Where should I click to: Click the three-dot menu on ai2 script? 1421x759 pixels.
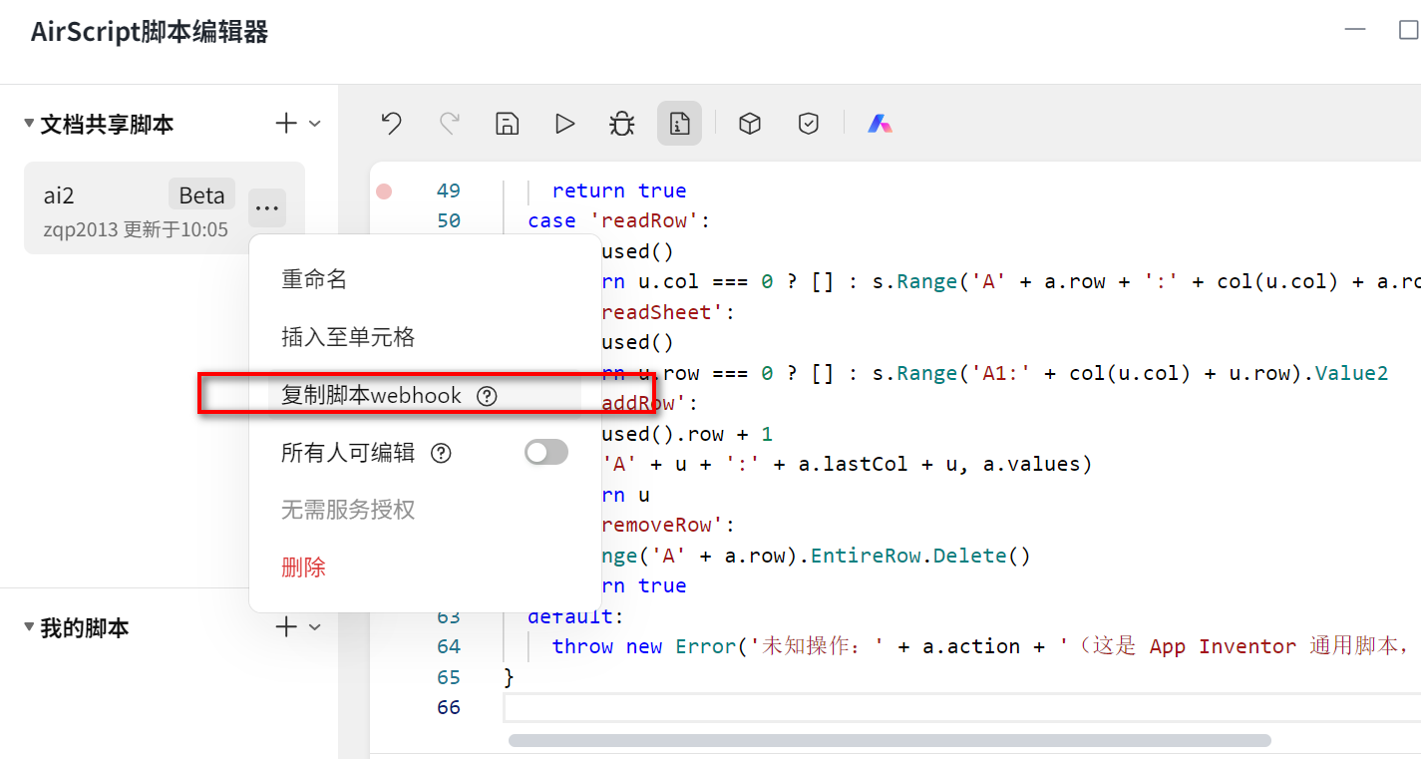[266, 208]
